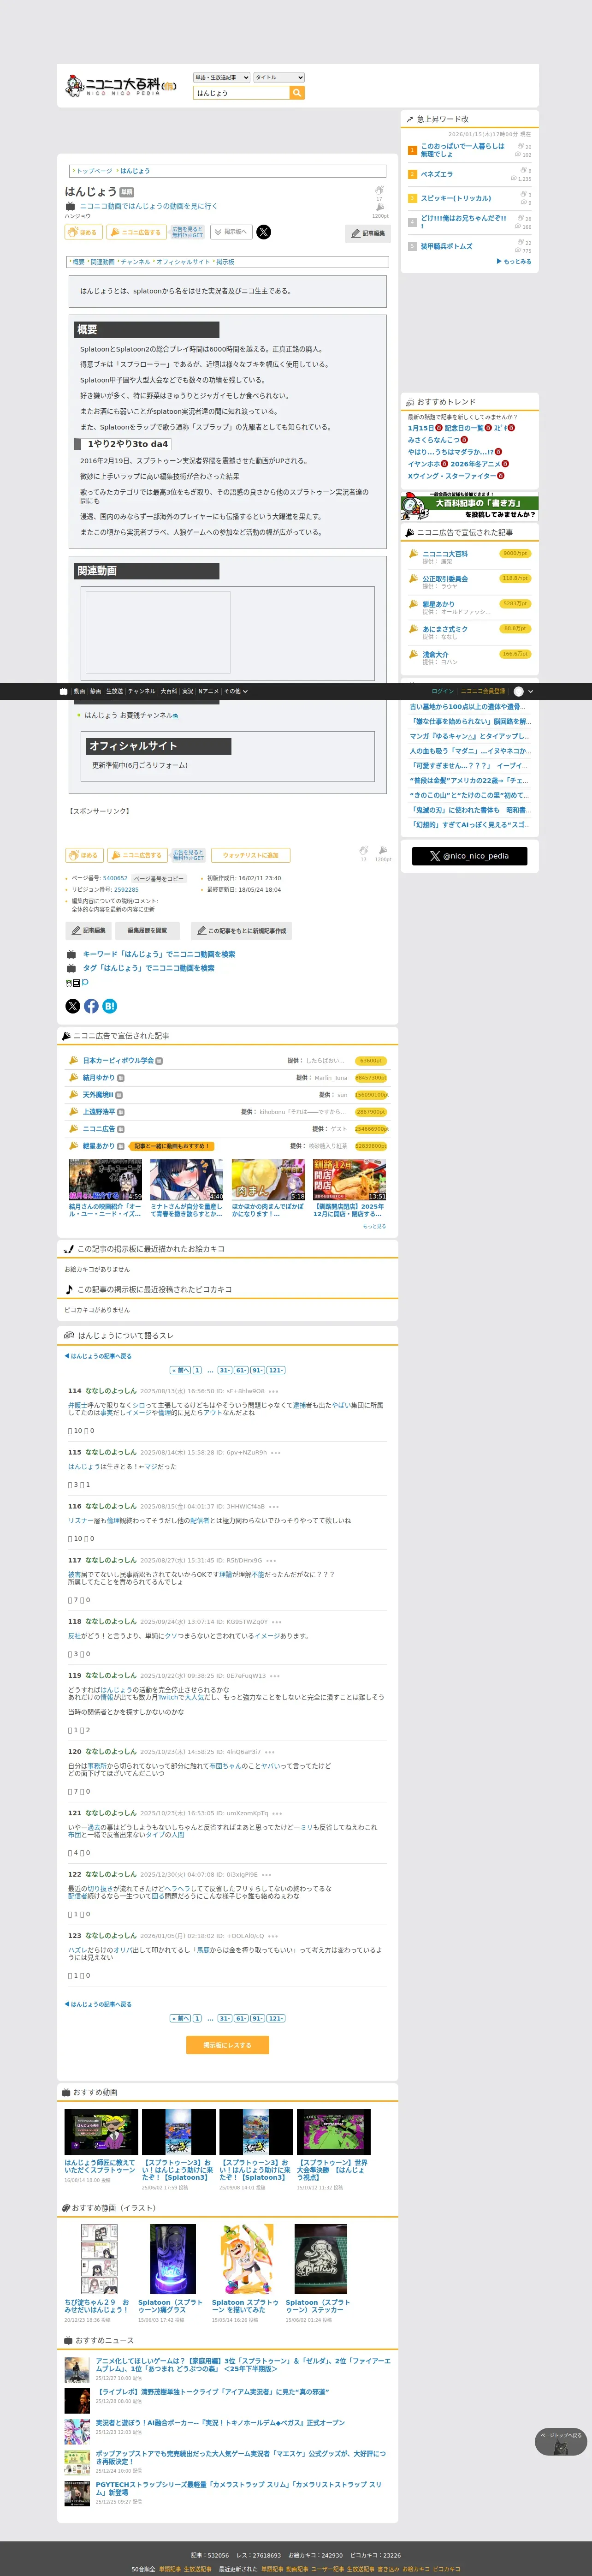The height and width of the screenshot is (2576, 592).
Task: Click the ページトップへ戻る floating button
Action: [x=561, y=2442]
